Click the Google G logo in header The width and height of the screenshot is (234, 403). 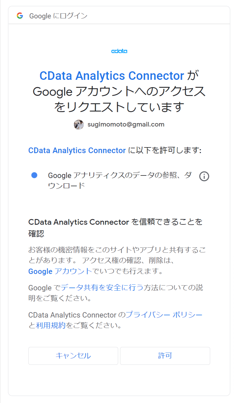point(20,16)
